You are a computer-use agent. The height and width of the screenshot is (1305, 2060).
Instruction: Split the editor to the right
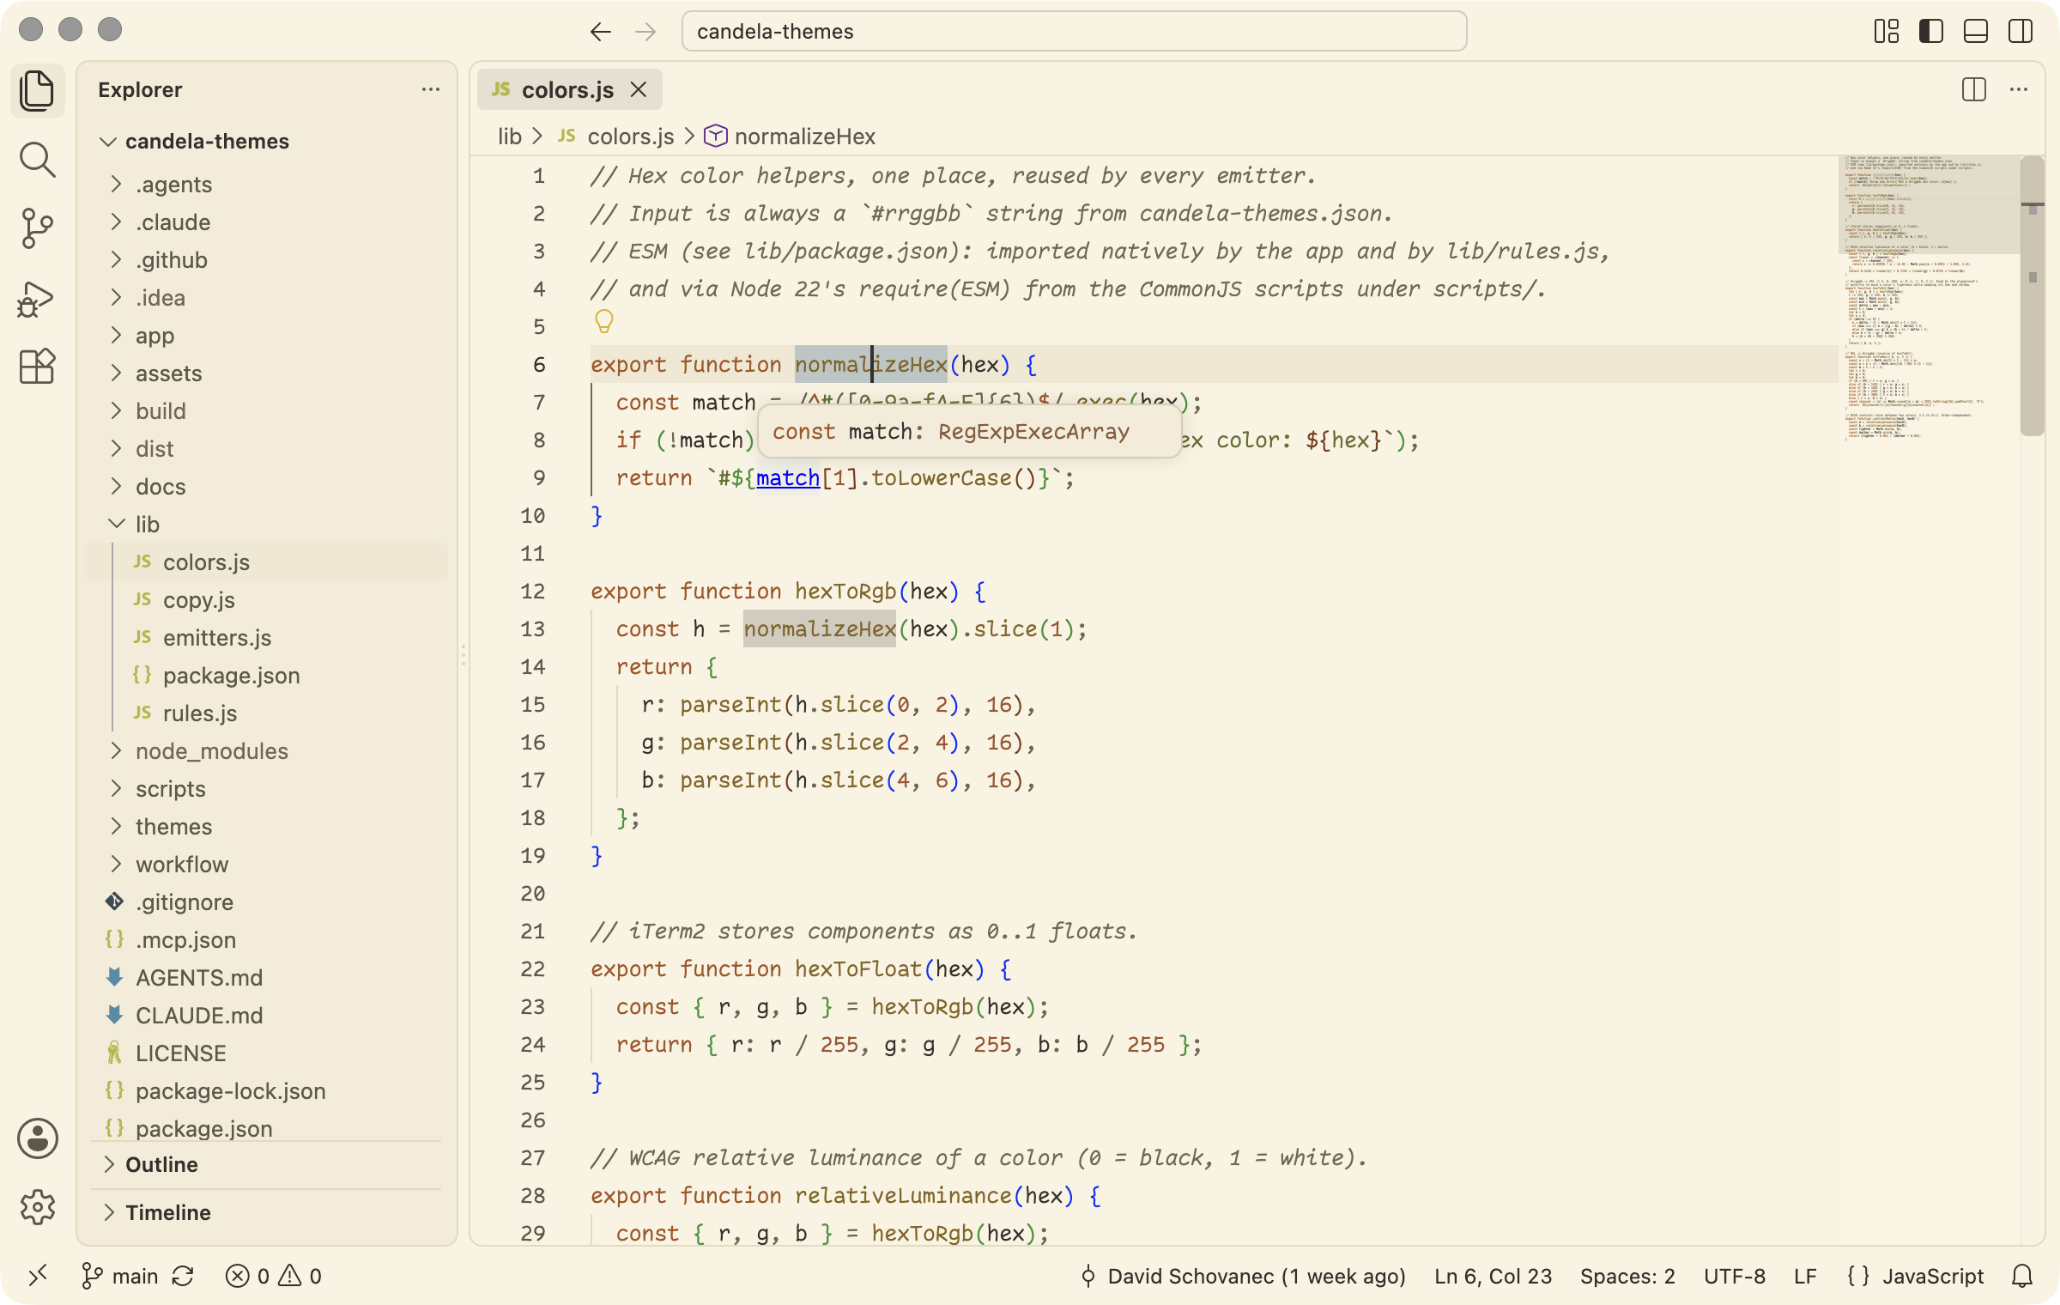coord(1974,89)
